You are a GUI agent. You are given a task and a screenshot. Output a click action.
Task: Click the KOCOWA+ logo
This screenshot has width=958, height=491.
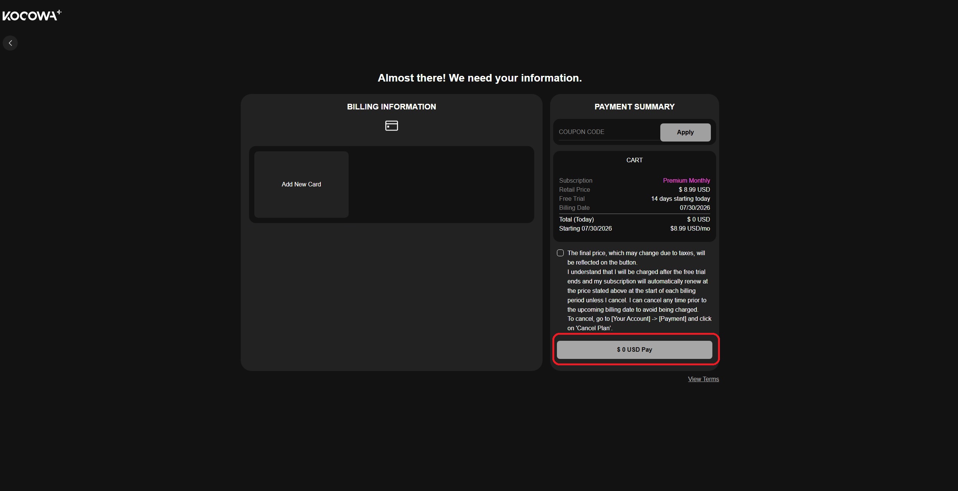(x=32, y=15)
